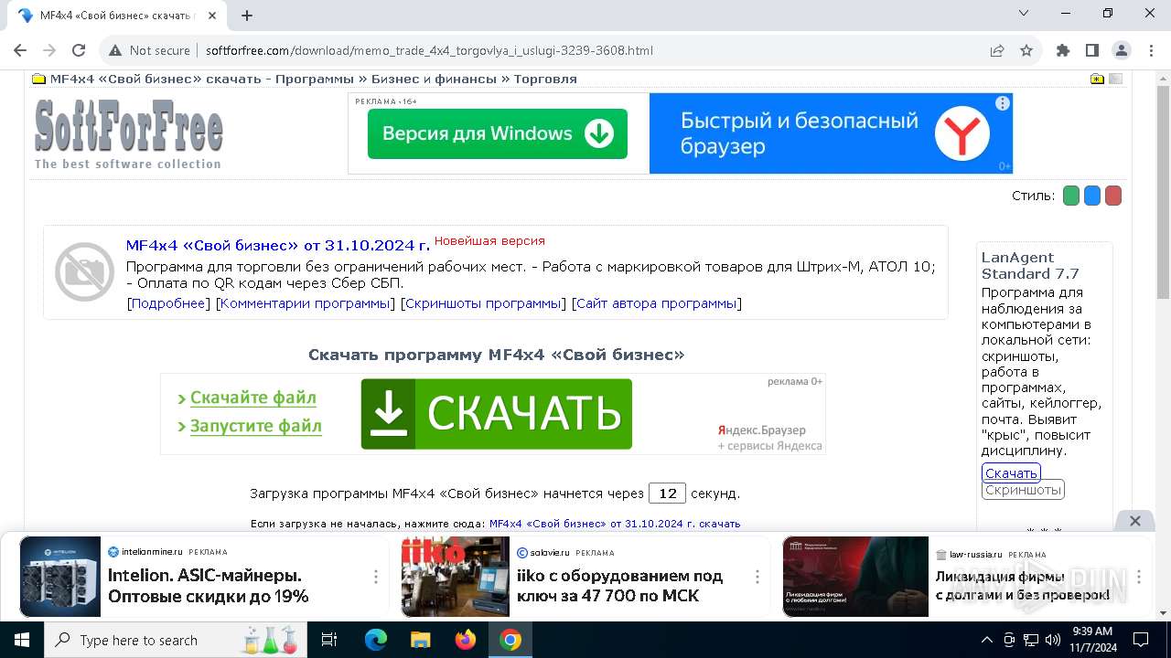The height and width of the screenshot is (658, 1171).
Task: Open Task View on taskbar
Action: (329, 640)
